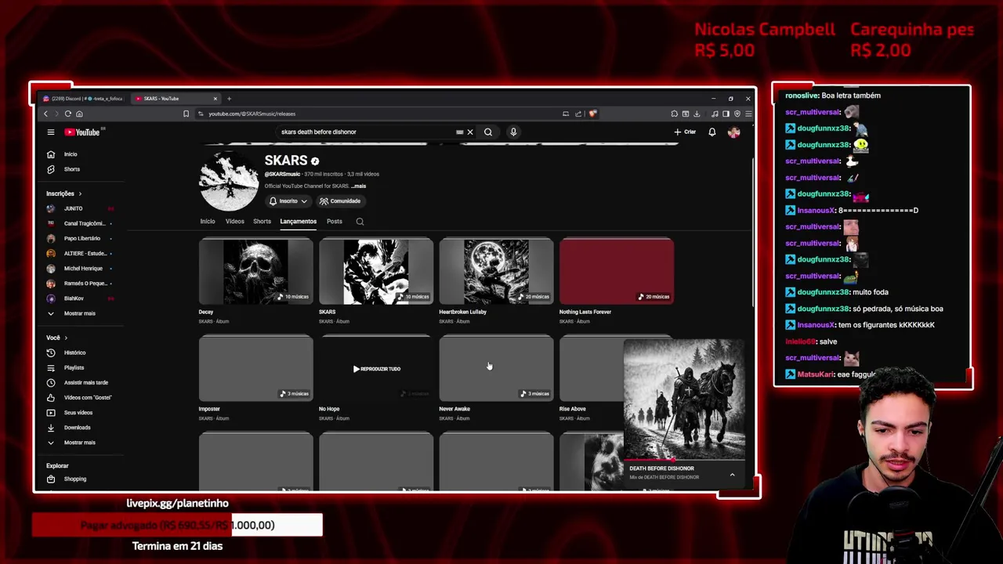Screen dimensions: 1003x564
Task: Switch to the Vídeos channel tab
Action: click(x=235, y=222)
